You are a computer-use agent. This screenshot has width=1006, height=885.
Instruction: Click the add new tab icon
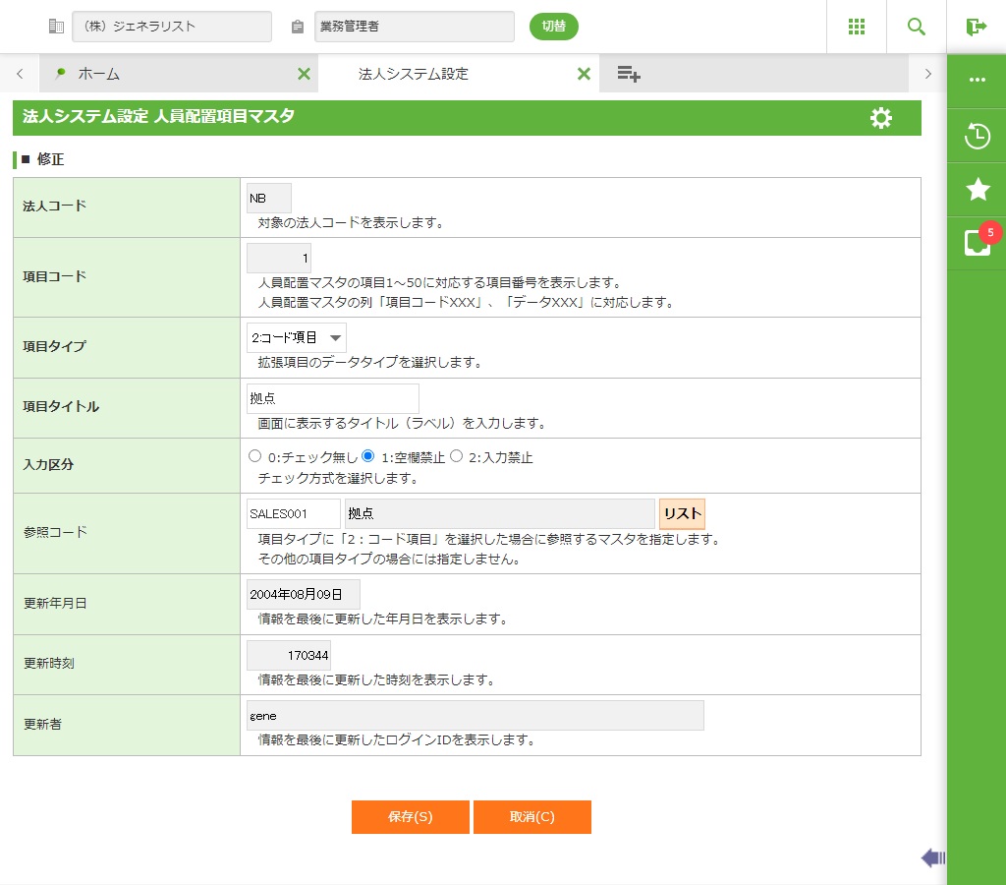[629, 74]
